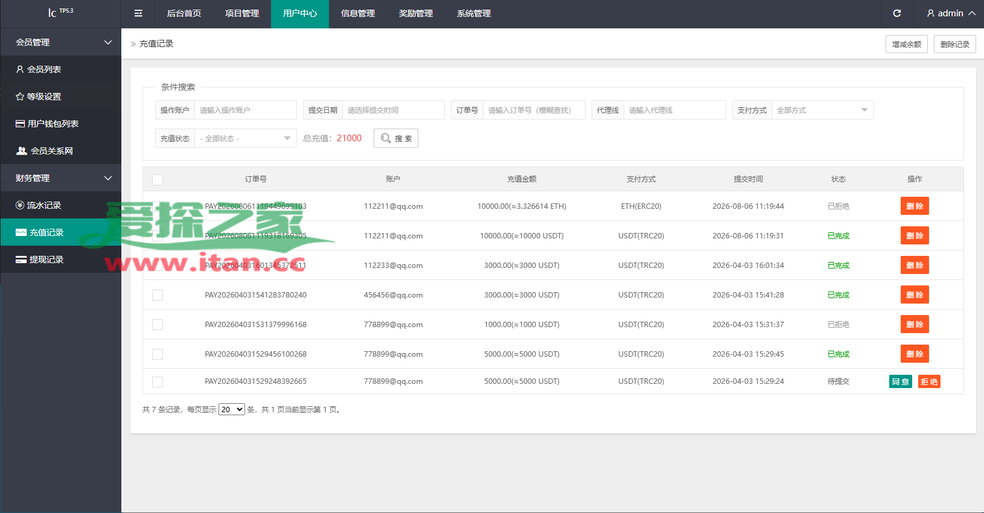Click the 删除记录 button
The image size is (984, 513).
click(955, 44)
